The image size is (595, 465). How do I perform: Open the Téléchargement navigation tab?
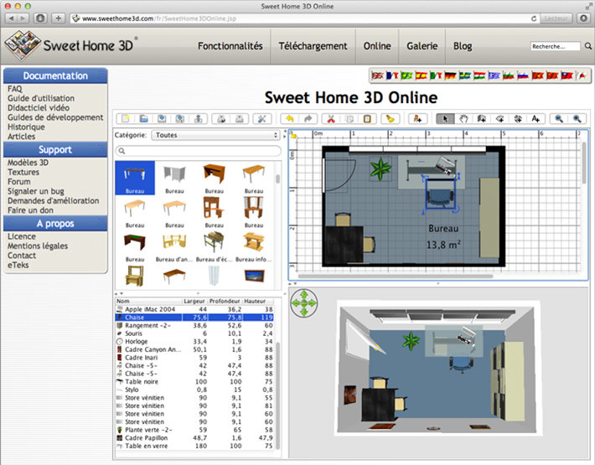pos(313,46)
